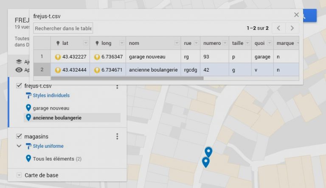
Task: Click the magasins layer title
Action: 37,136
